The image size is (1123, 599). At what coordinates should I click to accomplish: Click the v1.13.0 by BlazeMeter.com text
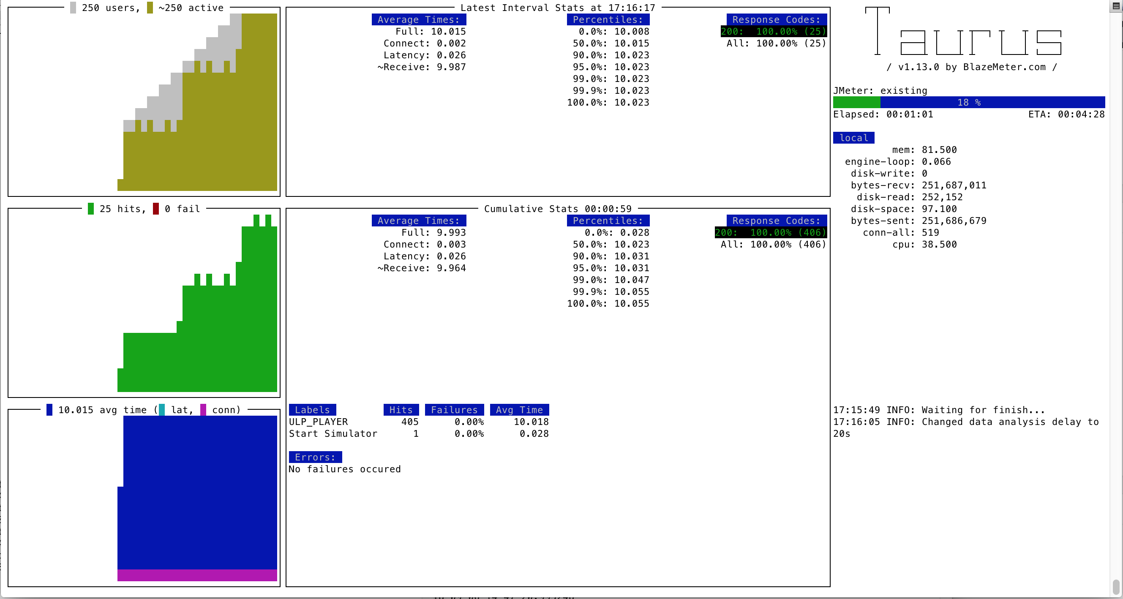[972, 67]
